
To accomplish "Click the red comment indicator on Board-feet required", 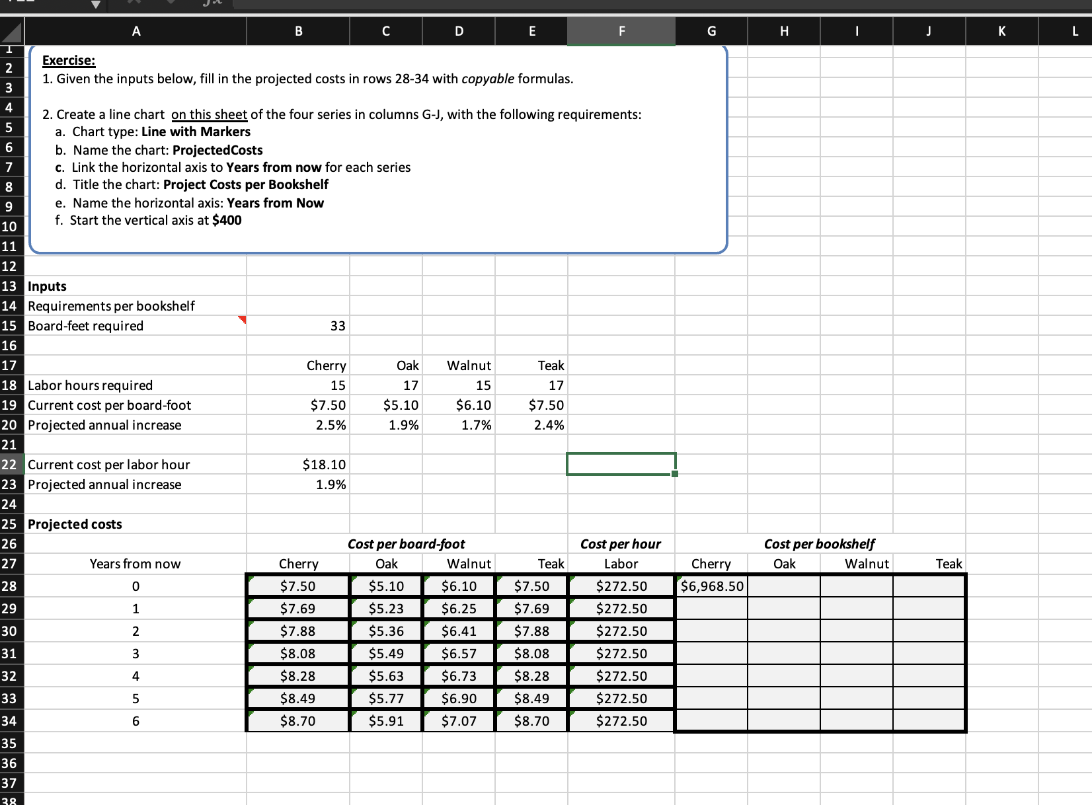I will coord(241,321).
